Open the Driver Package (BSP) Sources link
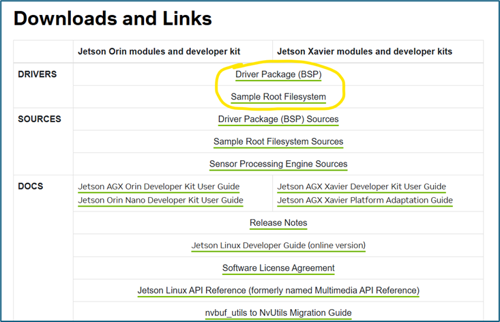Image resolution: width=500 pixels, height=322 pixels. click(x=278, y=119)
